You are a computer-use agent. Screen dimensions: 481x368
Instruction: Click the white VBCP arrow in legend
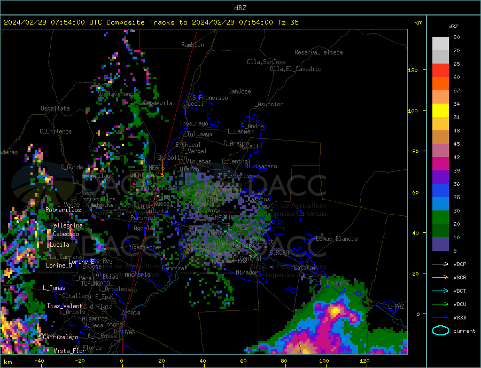tap(440, 264)
